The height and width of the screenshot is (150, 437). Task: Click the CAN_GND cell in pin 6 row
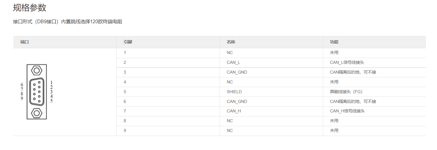[x=237, y=101]
